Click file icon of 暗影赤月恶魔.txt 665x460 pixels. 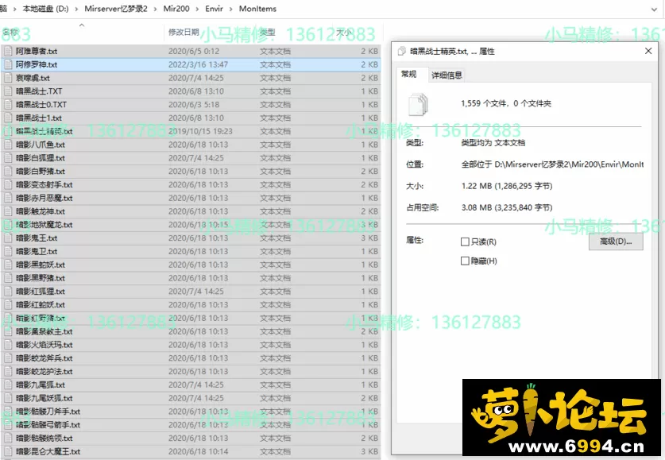(8, 198)
